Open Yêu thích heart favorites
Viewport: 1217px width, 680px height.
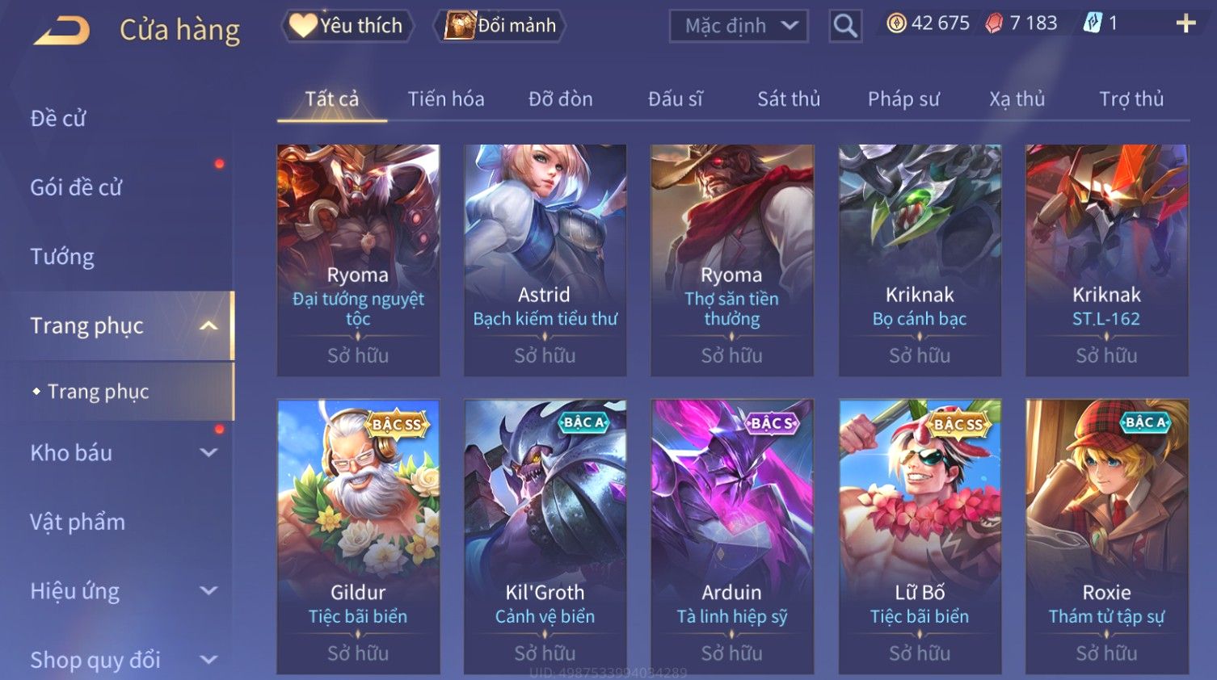click(x=347, y=26)
